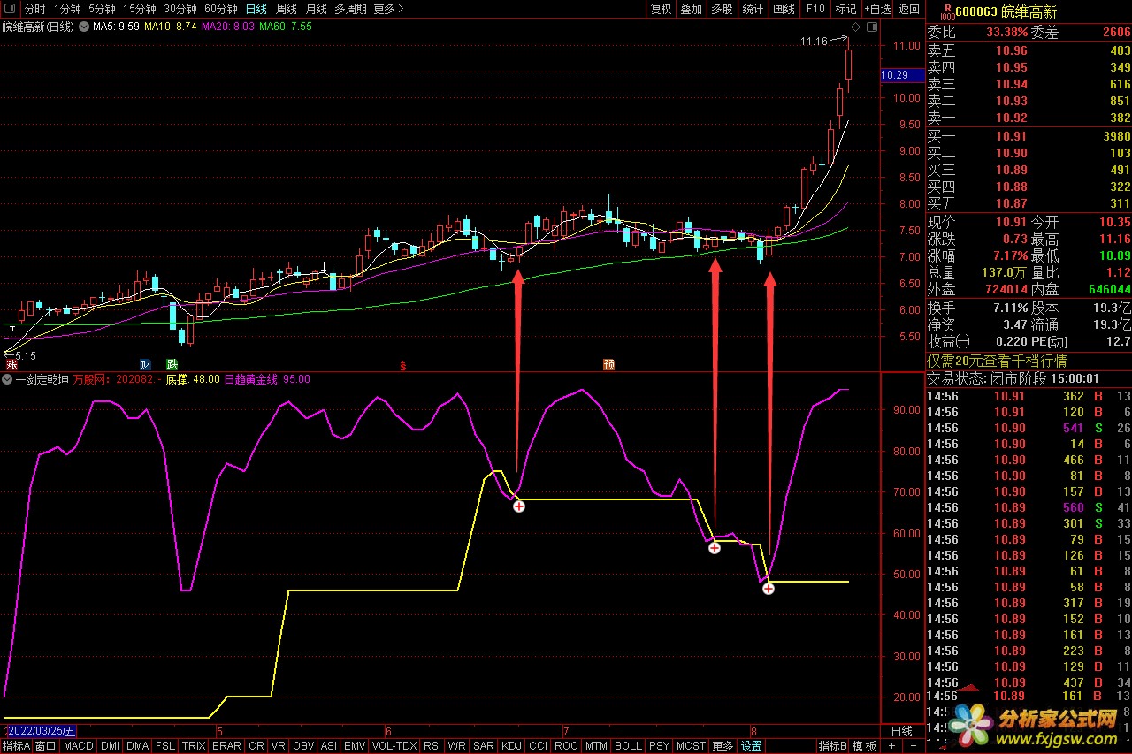Click the 买一 price 10.91
This screenshot has width=1132, height=754.
point(1012,136)
